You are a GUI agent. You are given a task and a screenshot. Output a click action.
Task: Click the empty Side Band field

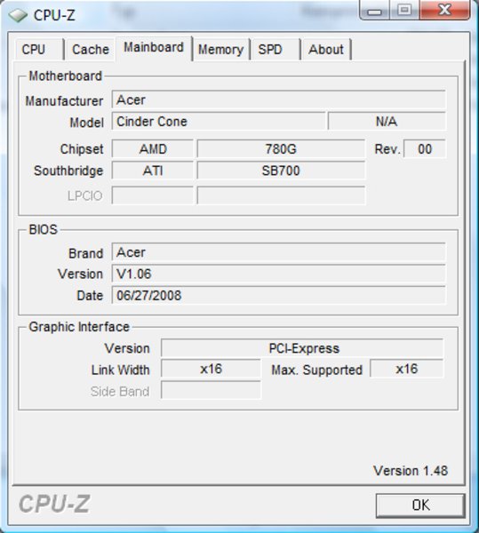(211, 390)
